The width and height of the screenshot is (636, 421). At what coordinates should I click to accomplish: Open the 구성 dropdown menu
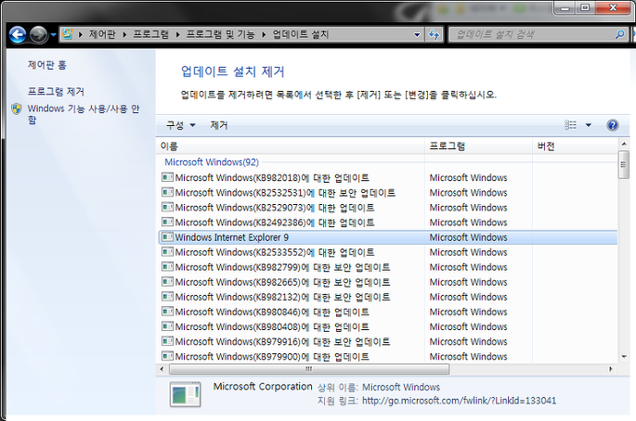[180, 125]
